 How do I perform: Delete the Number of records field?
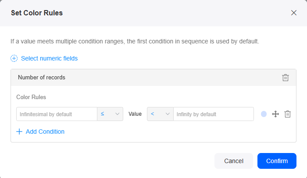click(x=286, y=78)
